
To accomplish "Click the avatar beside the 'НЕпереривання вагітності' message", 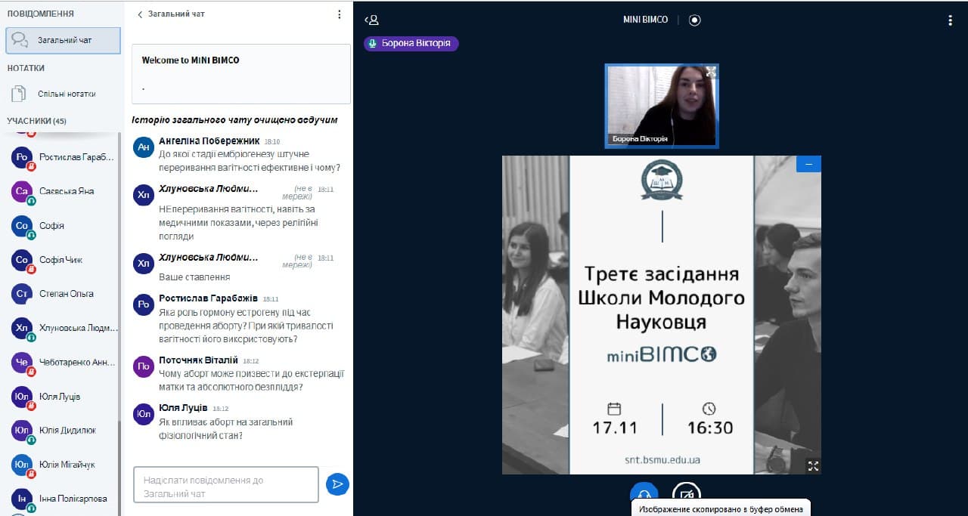I will tap(143, 195).
